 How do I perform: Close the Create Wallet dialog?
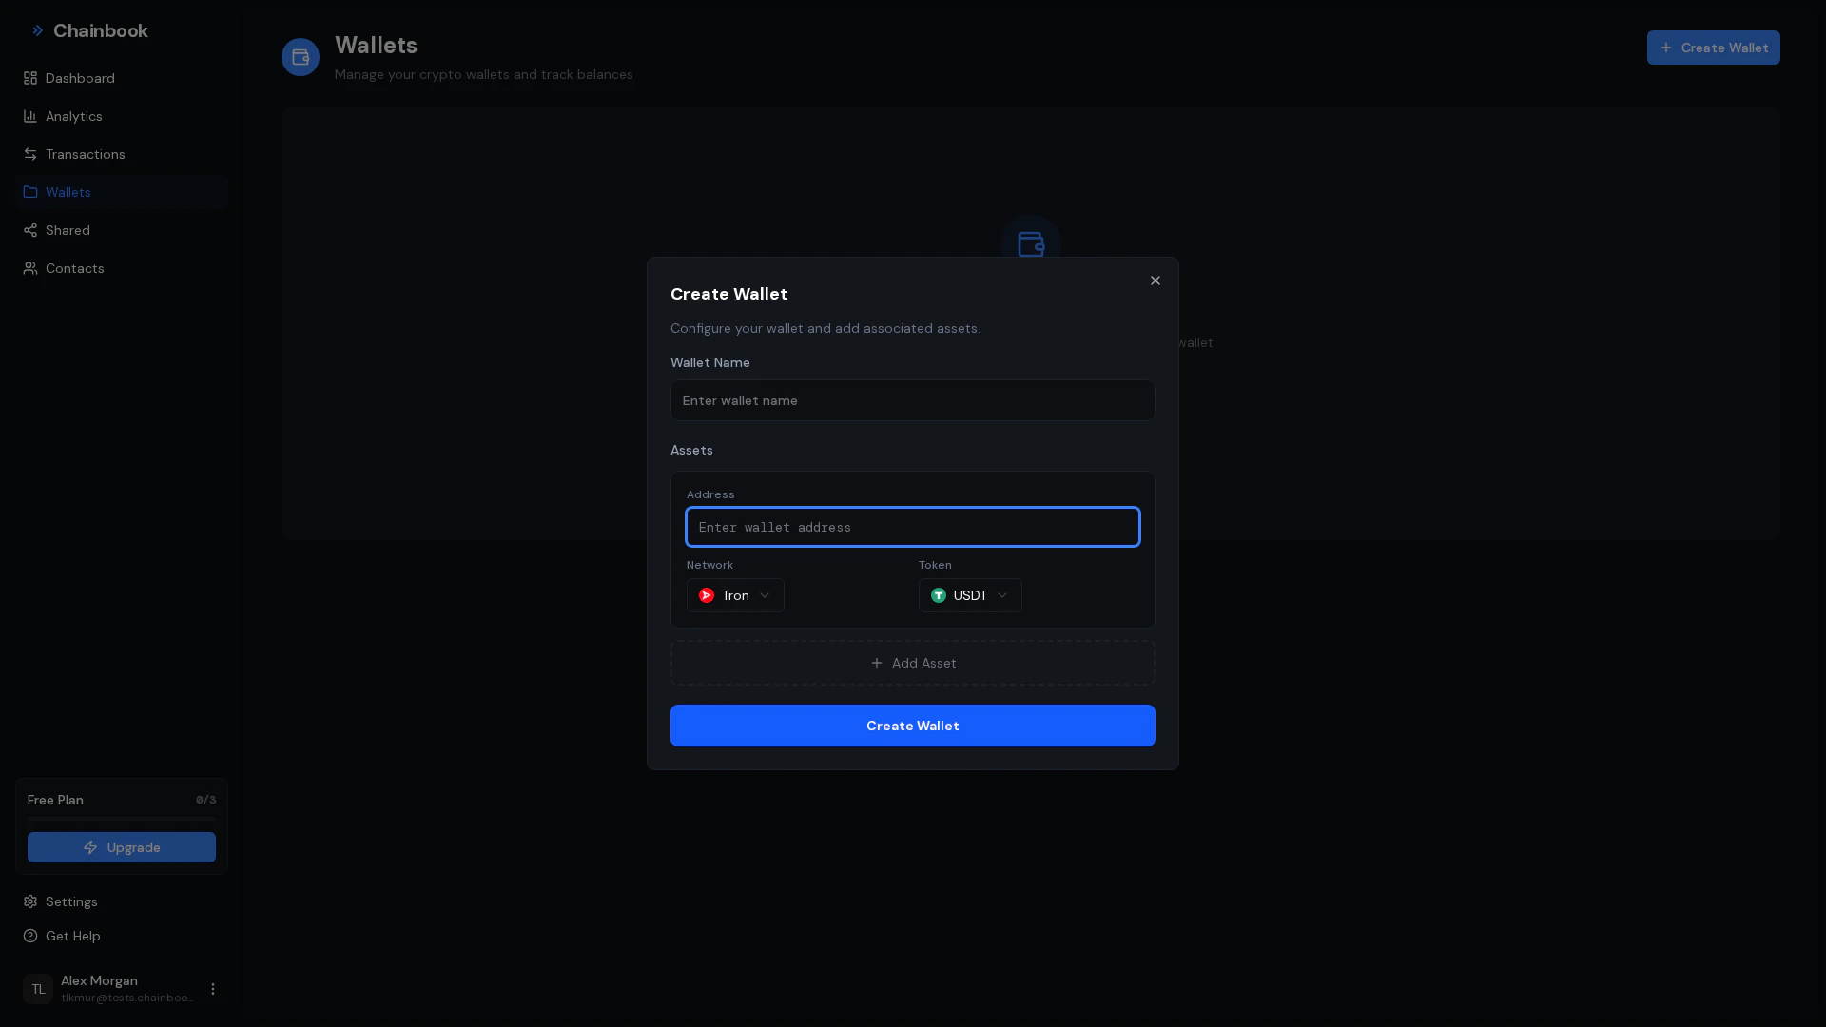(x=1154, y=280)
